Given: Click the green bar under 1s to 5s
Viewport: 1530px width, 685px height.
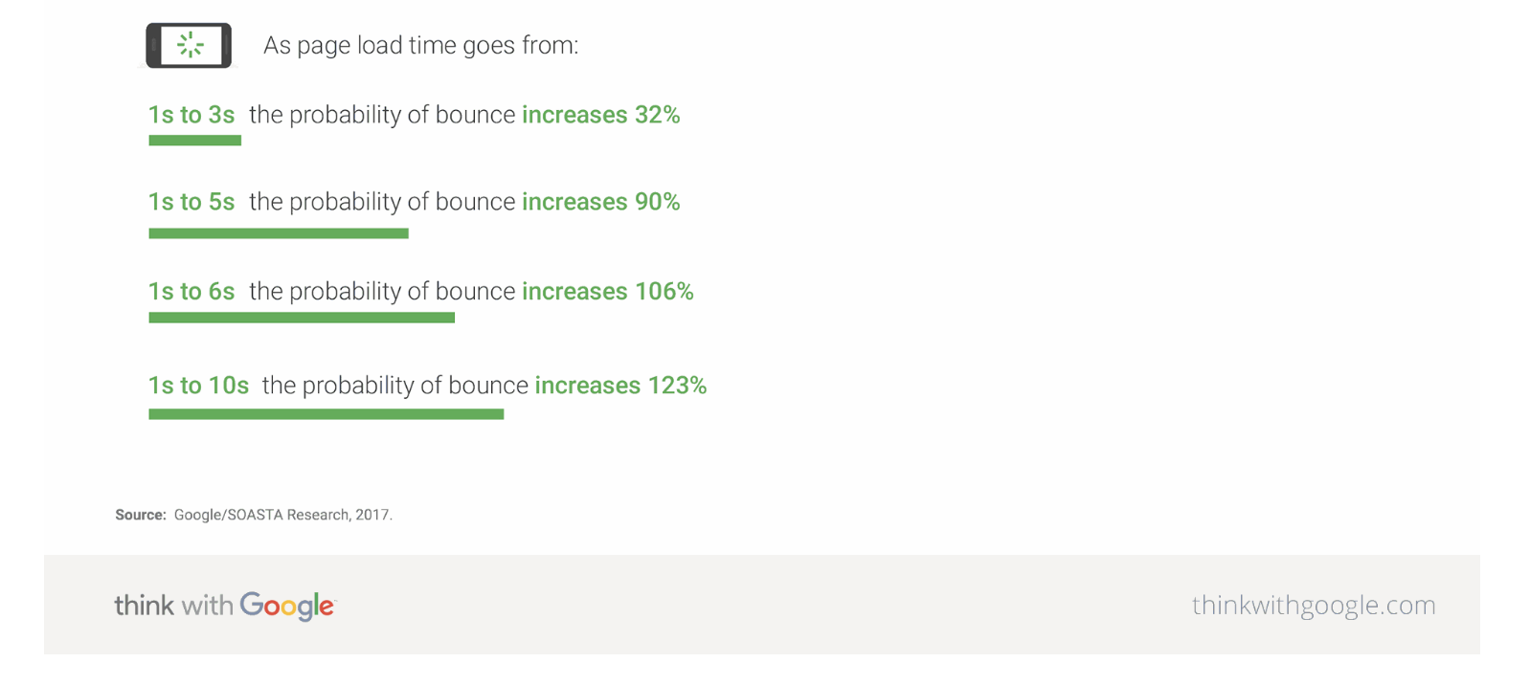Looking at the screenshot, I should pyautogui.click(x=279, y=233).
